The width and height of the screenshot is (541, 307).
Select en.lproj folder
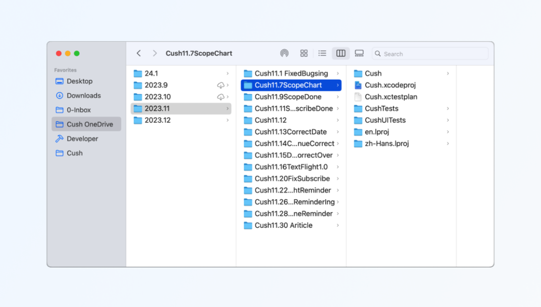(401, 132)
